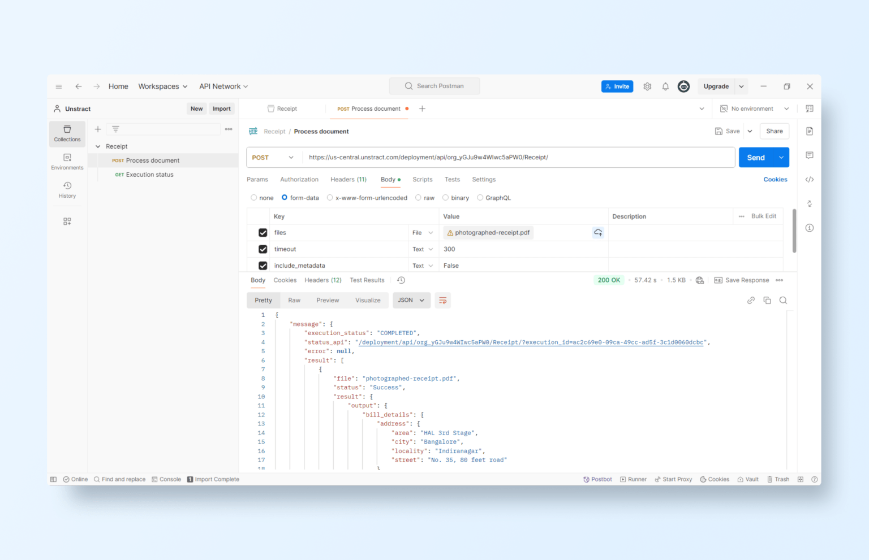
Task: Open the Environments panel
Action: 67,163
